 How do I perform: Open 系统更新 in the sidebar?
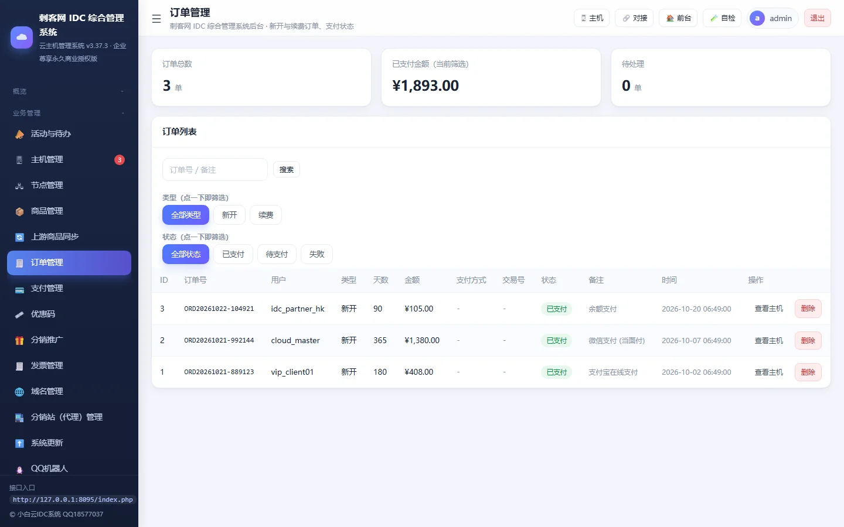(69, 443)
